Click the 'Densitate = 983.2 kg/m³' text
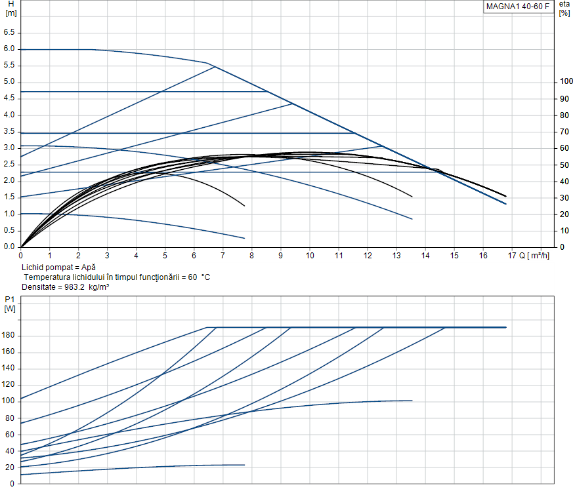This screenshot has height=495, width=575. coord(65,287)
